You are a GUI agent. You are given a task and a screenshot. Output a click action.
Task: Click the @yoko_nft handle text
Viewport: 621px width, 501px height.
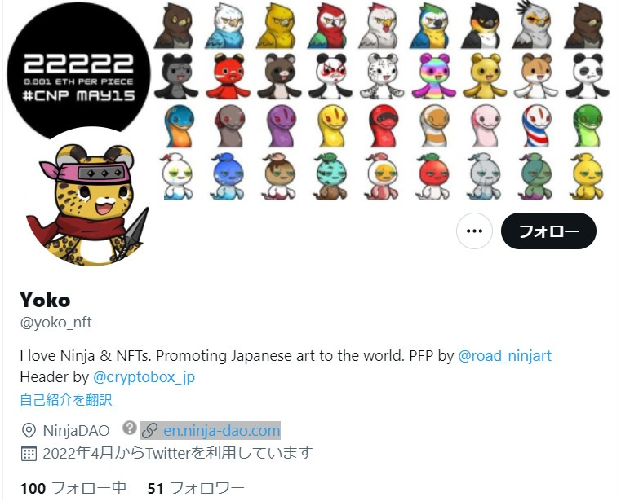[x=55, y=323]
